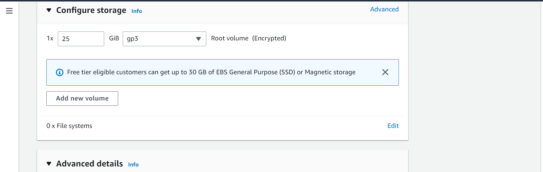Open the hamburger side navigation menu

[9, 11]
